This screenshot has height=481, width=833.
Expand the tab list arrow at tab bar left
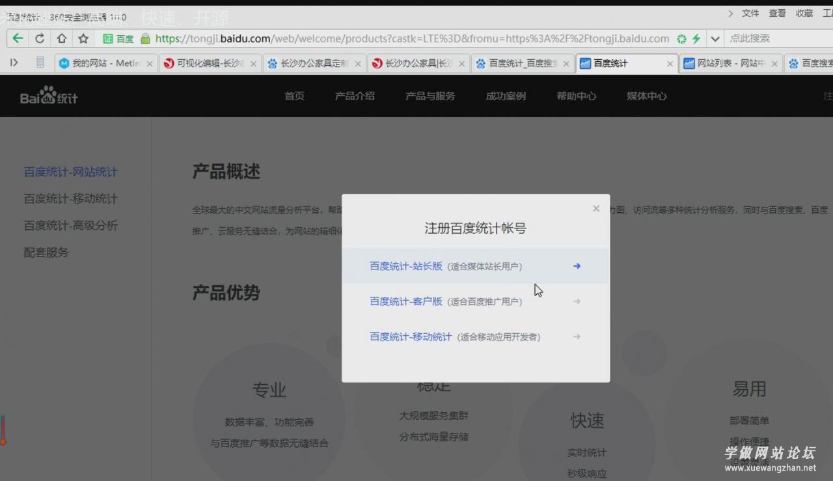tap(14, 62)
